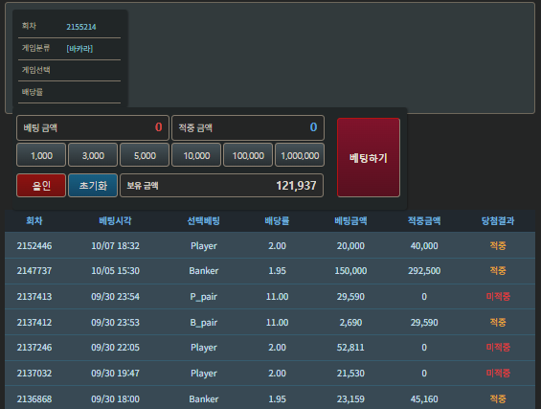Screen dimensions: 541x409
Task: Click the [바카라] game category value
Action: (x=79, y=49)
